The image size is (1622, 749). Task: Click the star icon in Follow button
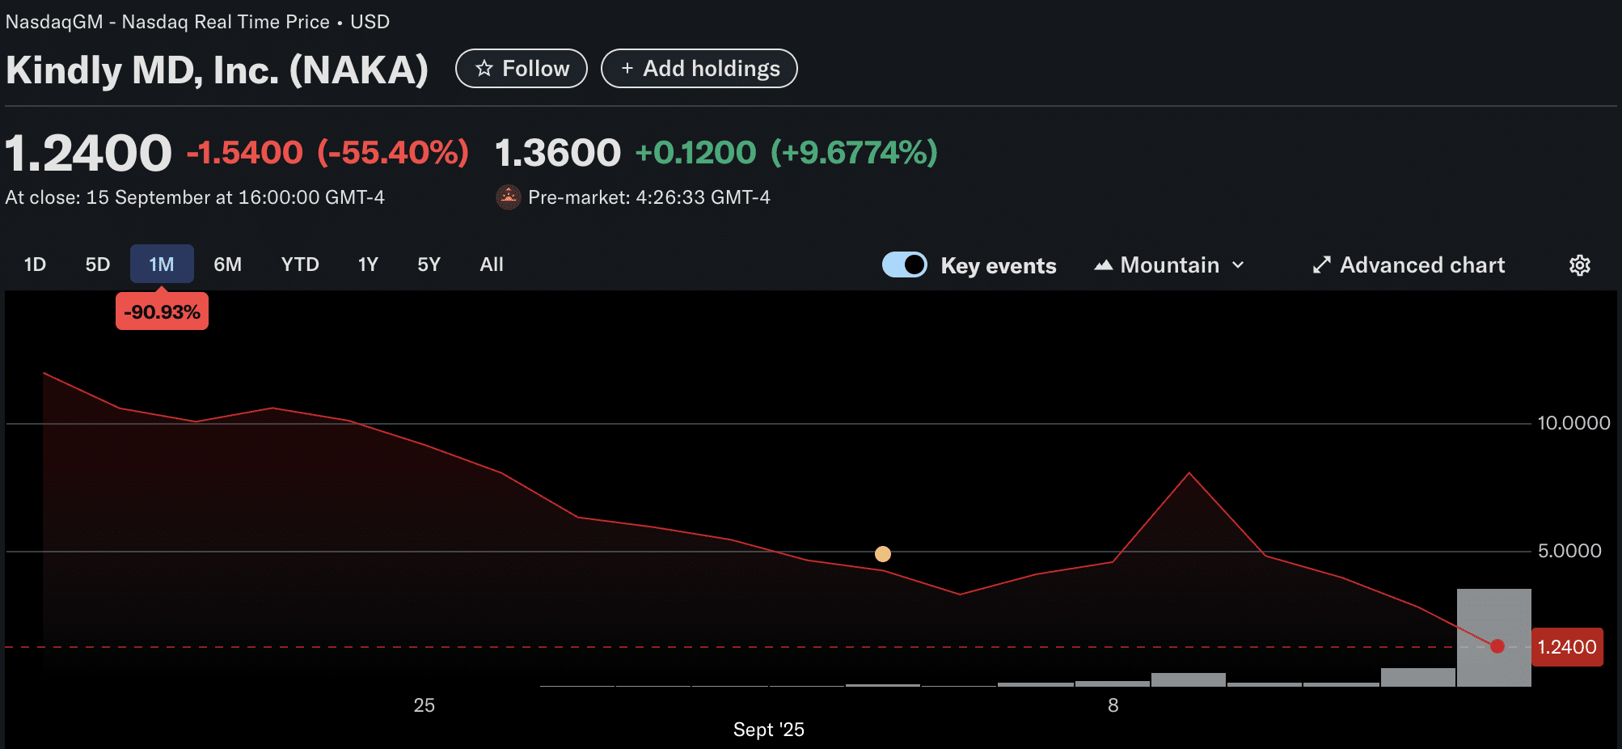point(484,69)
